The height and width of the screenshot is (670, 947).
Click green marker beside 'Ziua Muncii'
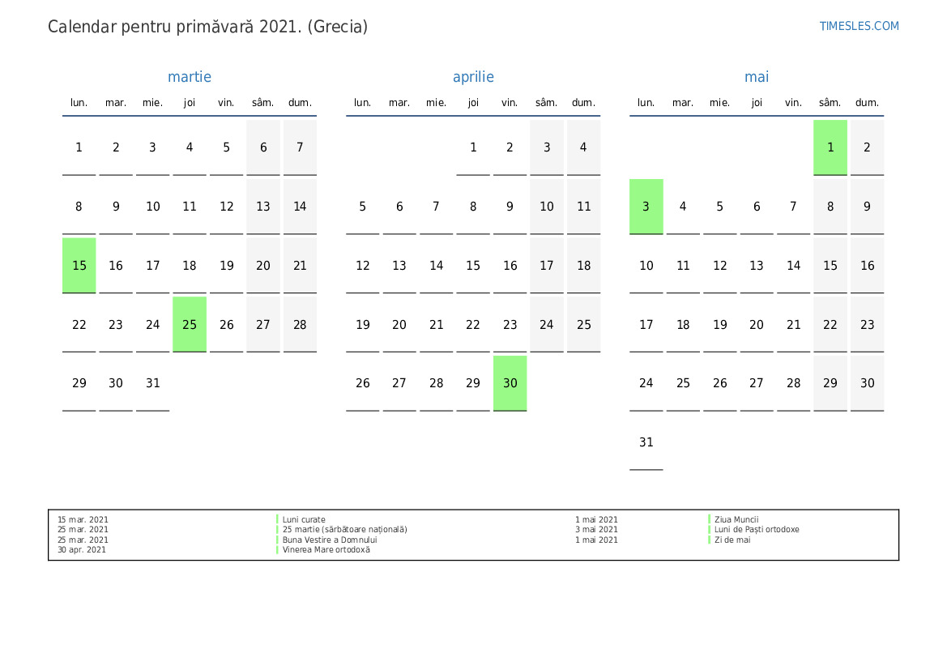[x=709, y=519]
